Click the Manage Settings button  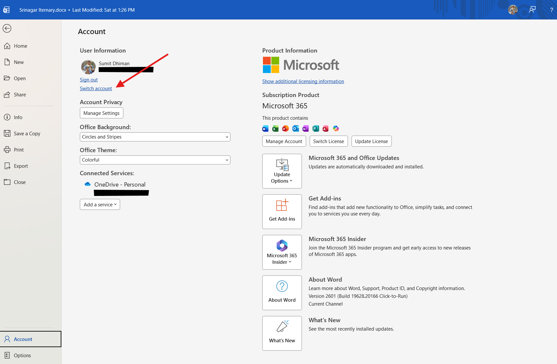click(102, 113)
